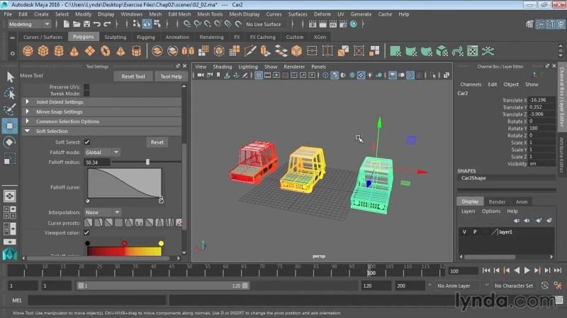This screenshot has width=567, height=318.
Task: Select the Lasso tool in the toolbox
Action: [x=10, y=93]
